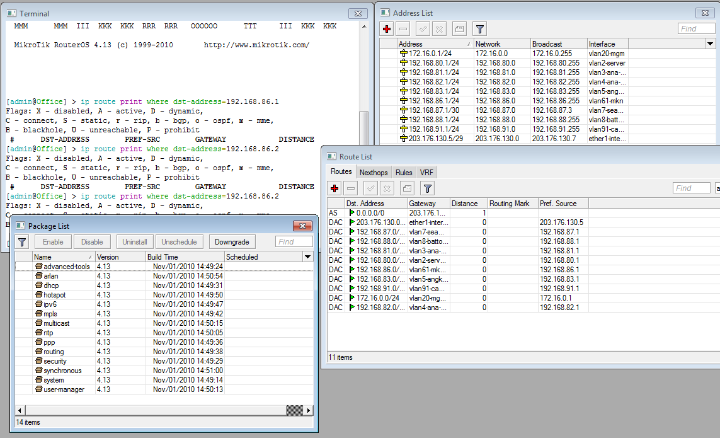The height and width of the screenshot is (438, 720).
Task: Click the disable cross icon in Address List toolbar
Action: click(438, 28)
